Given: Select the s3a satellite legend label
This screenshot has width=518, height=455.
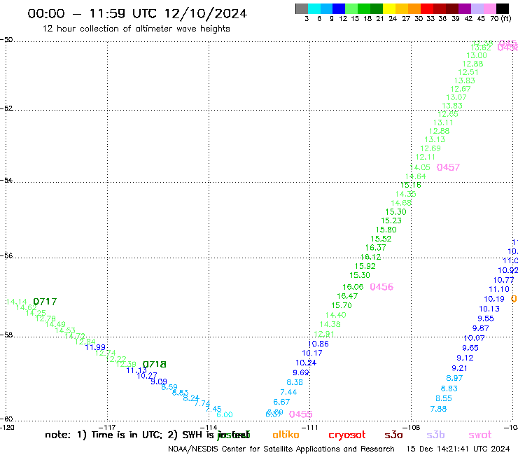Looking at the screenshot, I should coord(393,435).
